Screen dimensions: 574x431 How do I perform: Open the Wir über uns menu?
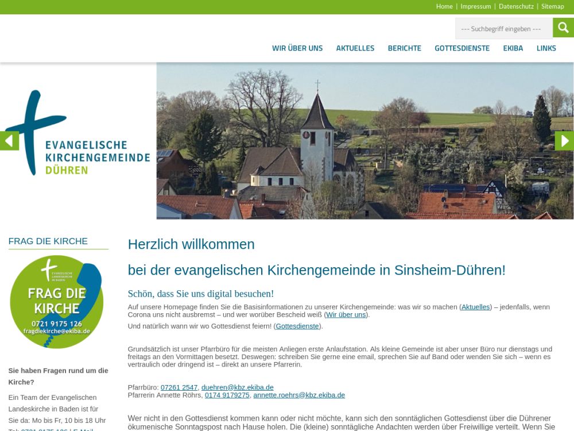[297, 48]
